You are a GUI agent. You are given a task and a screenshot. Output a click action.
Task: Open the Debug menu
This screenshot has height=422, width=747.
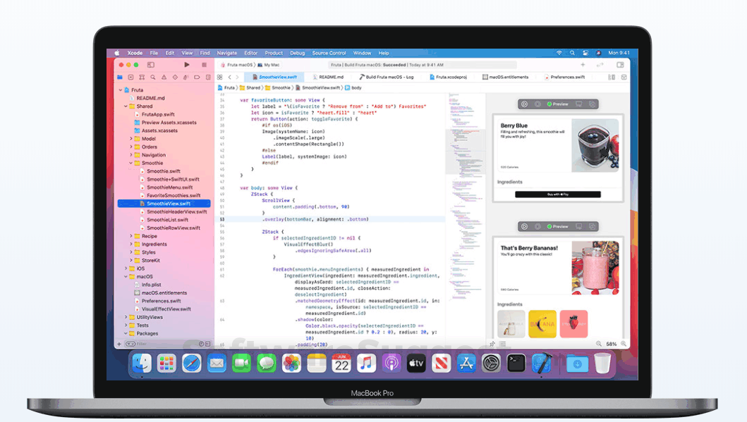coord(297,54)
